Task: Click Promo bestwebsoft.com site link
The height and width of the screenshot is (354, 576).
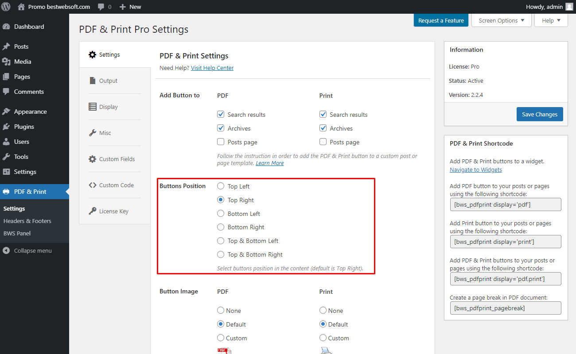Action: pos(59,7)
